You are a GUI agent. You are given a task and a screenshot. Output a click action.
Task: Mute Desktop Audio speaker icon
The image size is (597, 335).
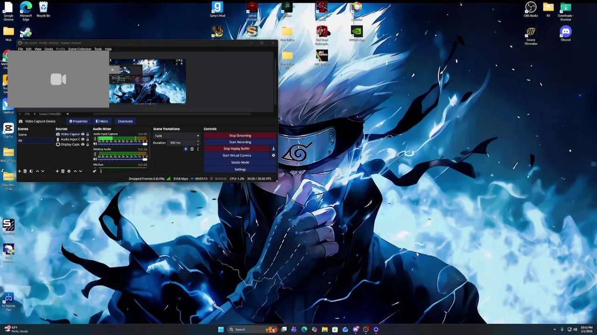point(95,159)
